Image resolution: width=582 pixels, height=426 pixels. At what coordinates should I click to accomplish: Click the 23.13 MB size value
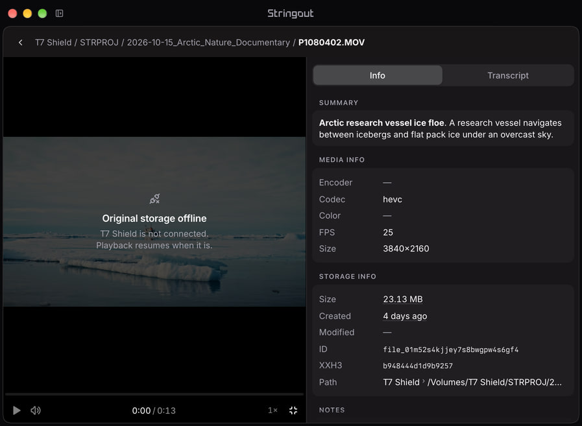tap(403, 299)
